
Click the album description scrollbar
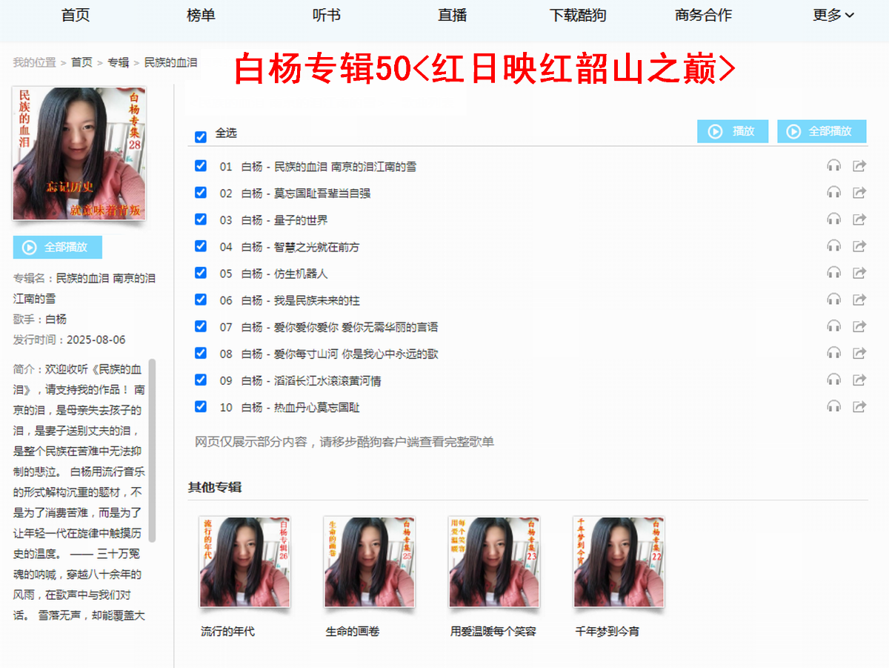click(x=153, y=450)
